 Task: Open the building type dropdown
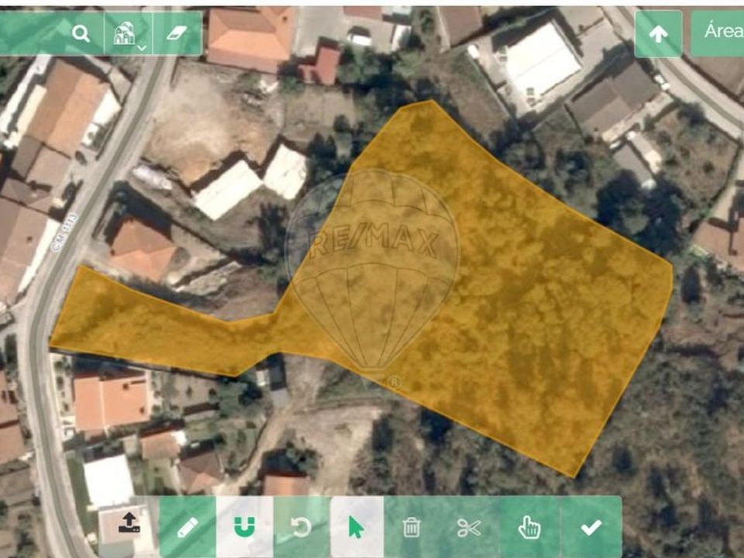(128, 33)
